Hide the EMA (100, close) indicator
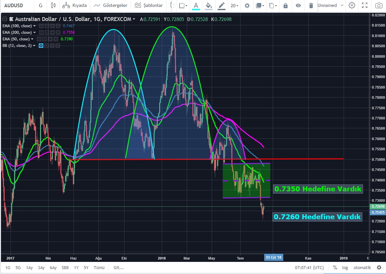This screenshot has width=386, height=274. point(41,26)
